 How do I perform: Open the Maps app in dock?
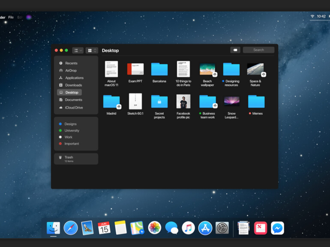tap(137, 228)
